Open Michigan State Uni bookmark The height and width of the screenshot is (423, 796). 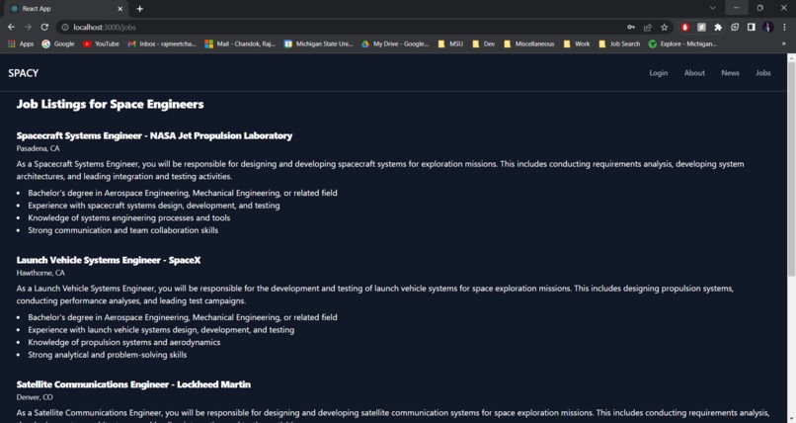click(318, 44)
